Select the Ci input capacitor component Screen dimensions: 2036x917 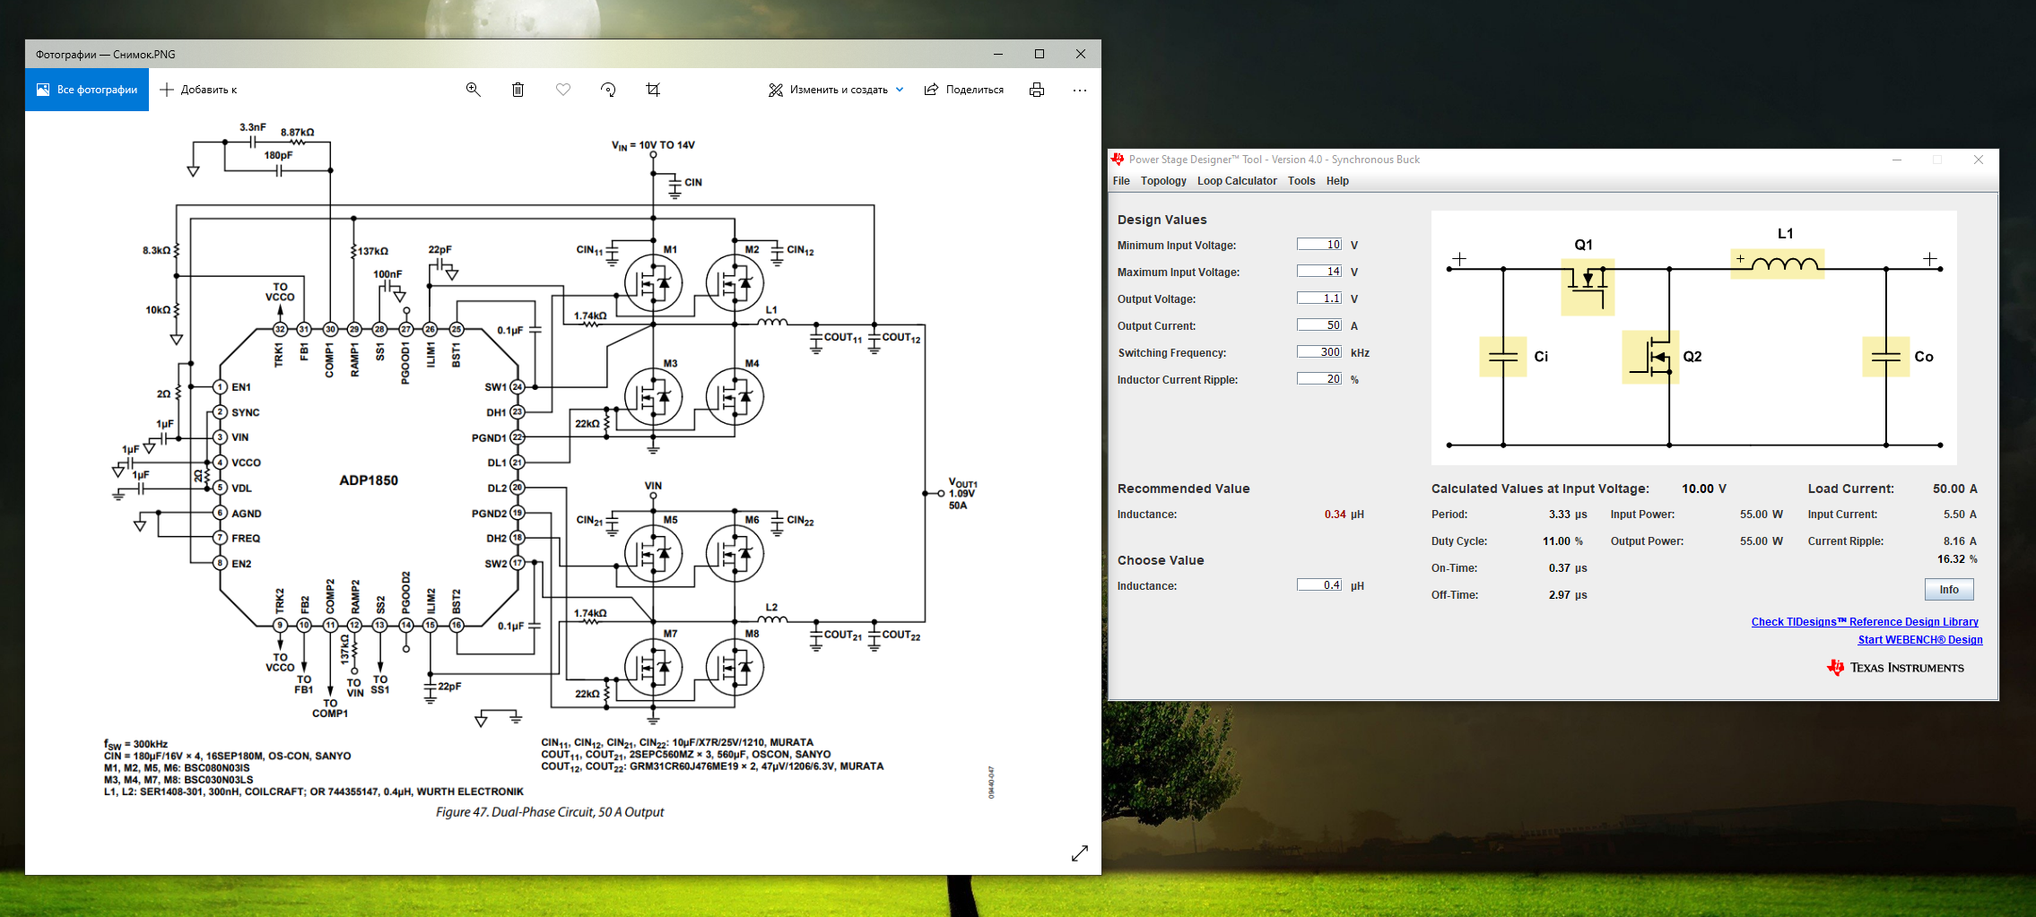1503,357
